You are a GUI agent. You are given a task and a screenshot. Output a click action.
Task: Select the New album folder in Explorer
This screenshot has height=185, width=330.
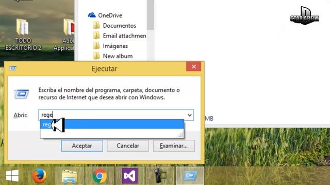tap(113, 56)
